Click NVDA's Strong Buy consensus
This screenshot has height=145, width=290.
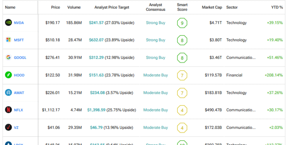155,23
